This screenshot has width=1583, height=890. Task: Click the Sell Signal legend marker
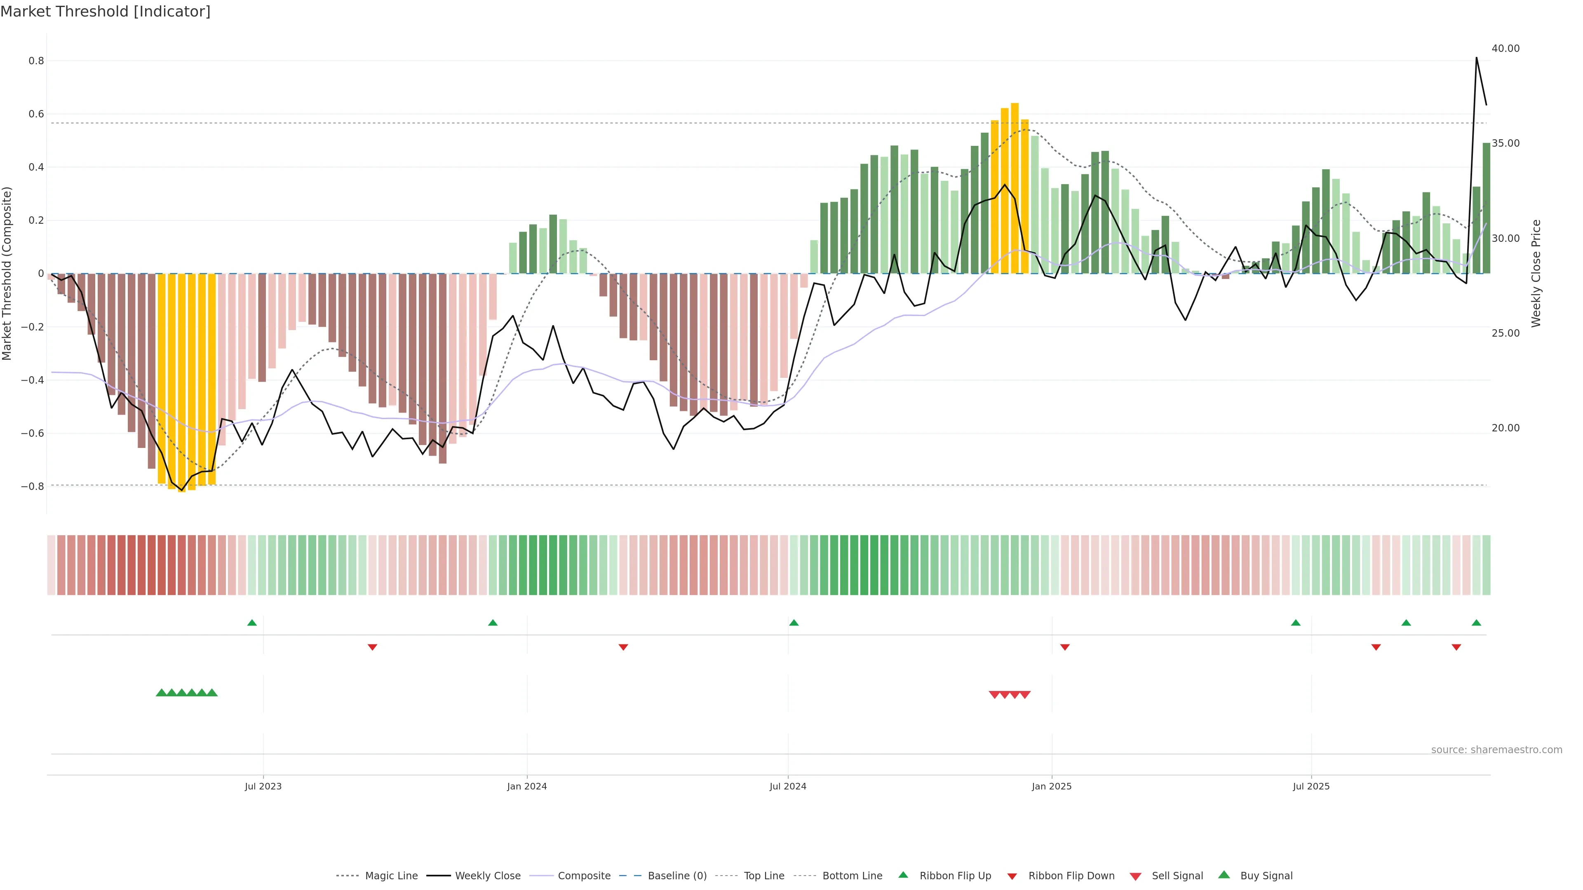click(1136, 876)
